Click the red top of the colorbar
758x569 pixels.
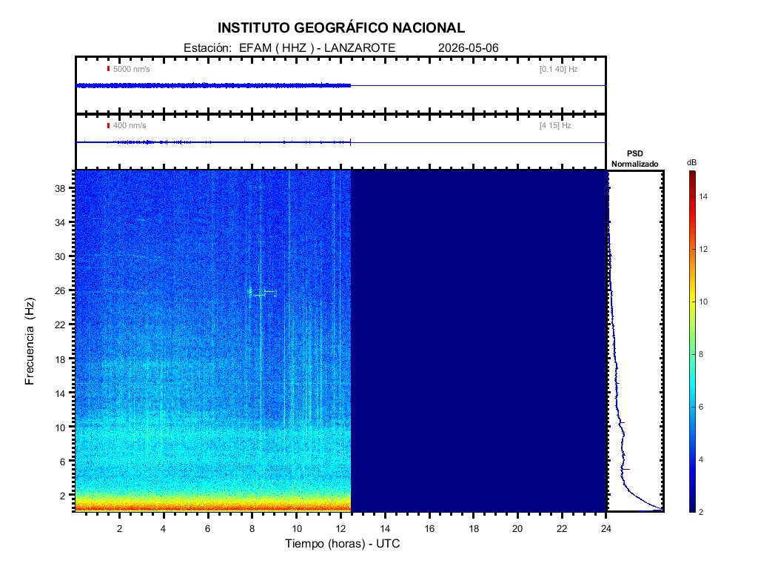click(x=693, y=176)
